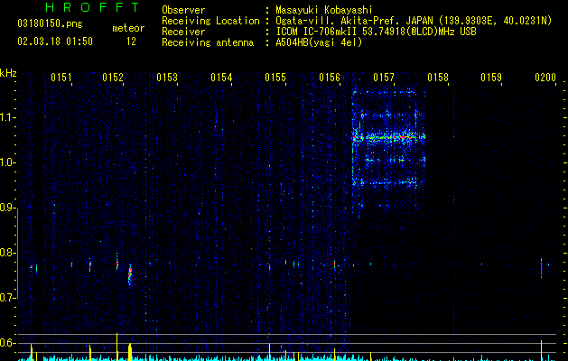The width and height of the screenshot is (568, 361).
Task: Click the Receiving Location label
Action: tap(210, 21)
